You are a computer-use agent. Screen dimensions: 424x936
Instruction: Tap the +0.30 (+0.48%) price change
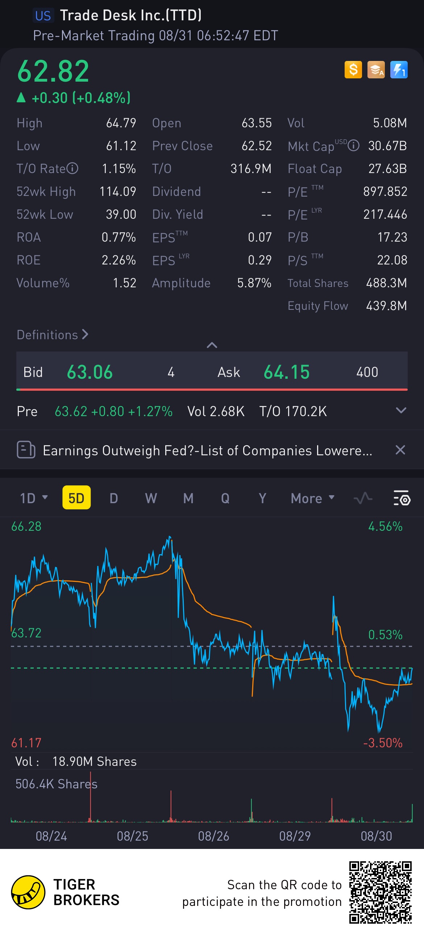click(81, 98)
